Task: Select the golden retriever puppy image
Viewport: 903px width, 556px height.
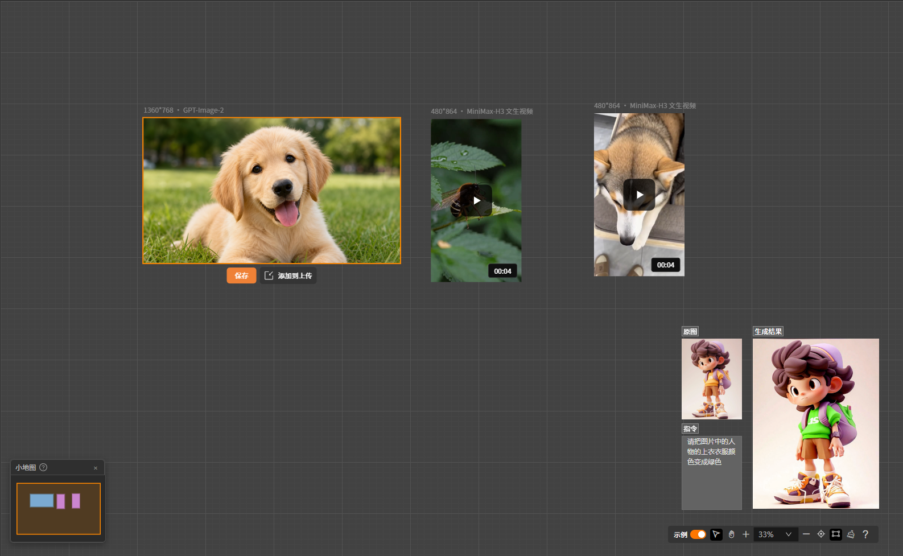Action: pos(271,191)
